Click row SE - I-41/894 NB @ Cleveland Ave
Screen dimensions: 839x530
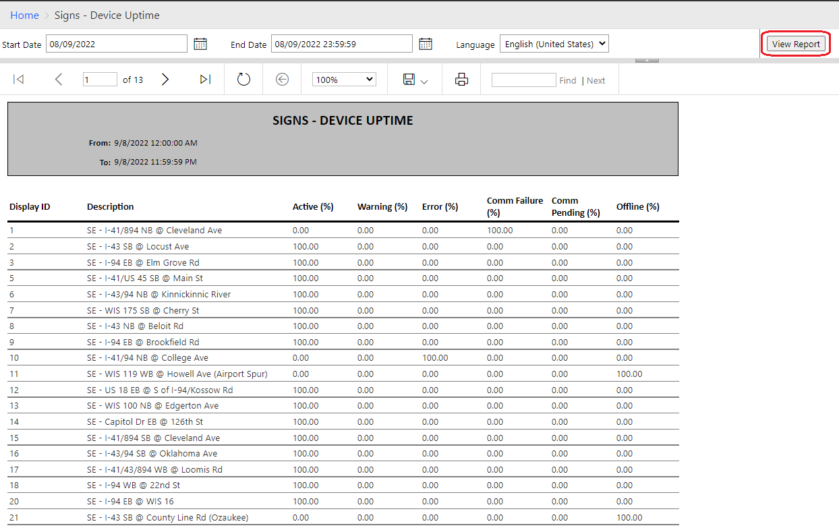tap(343, 231)
